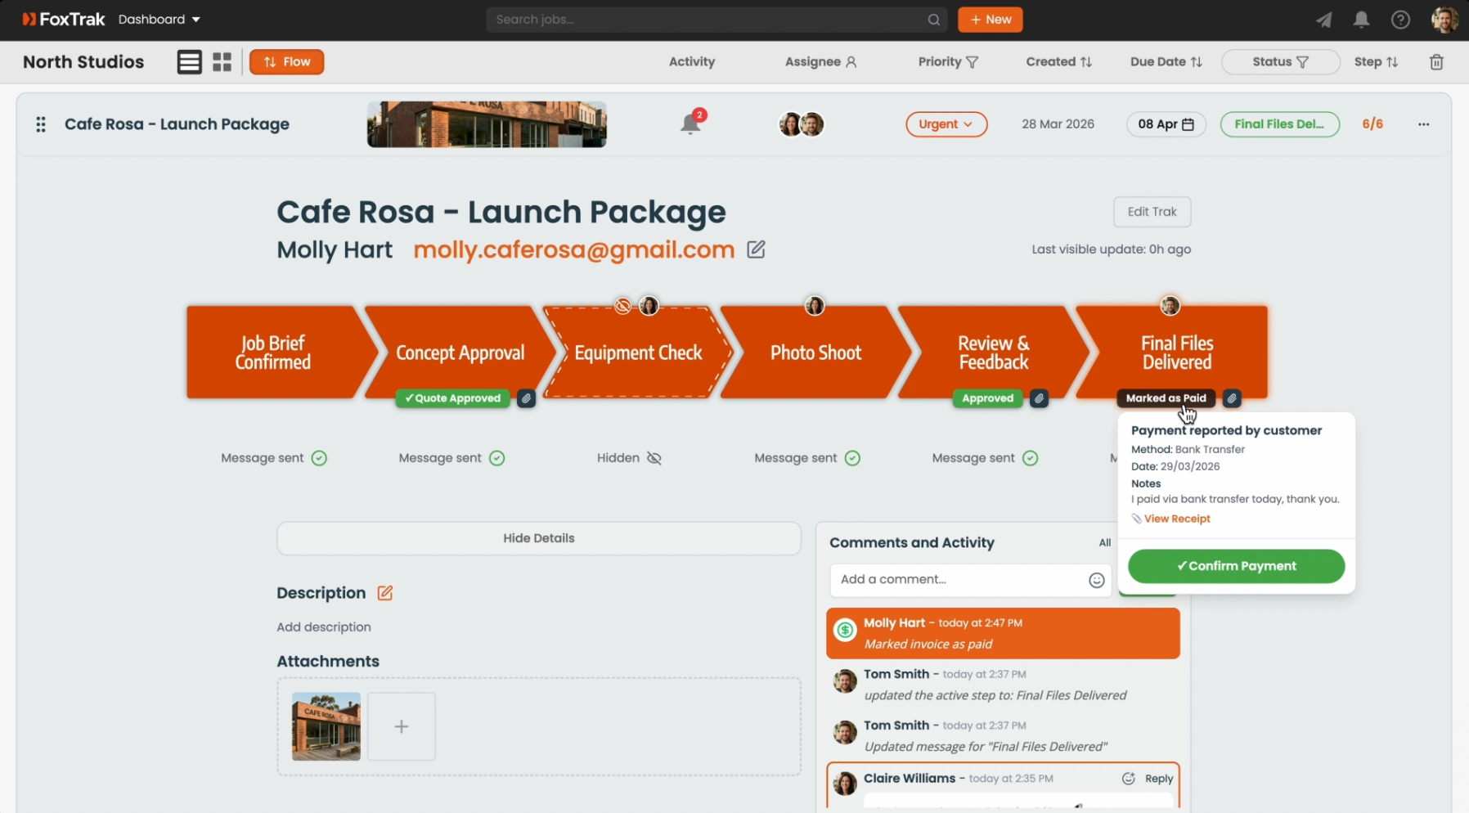Click the assignee avatar above Equipment Check
The height and width of the screenshot is (813, 1469).
tap(649, 306)
